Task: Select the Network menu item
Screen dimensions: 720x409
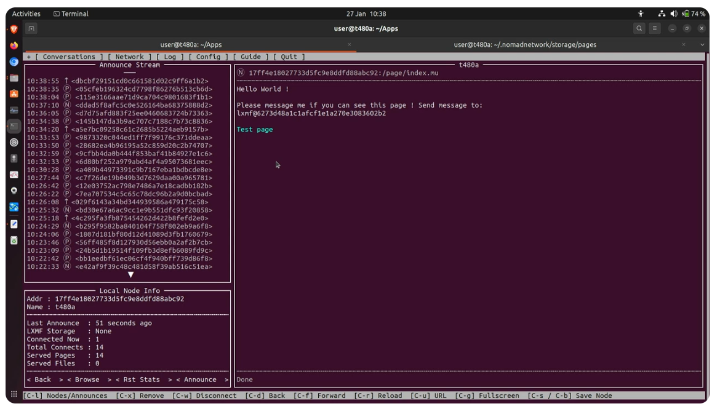Action: 129,57
